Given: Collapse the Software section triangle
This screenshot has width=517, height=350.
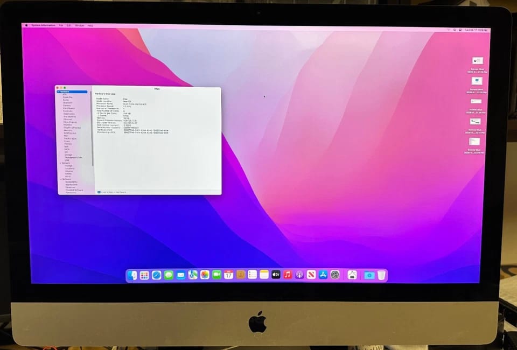Looking at the screenshot, I should point(61,179).
